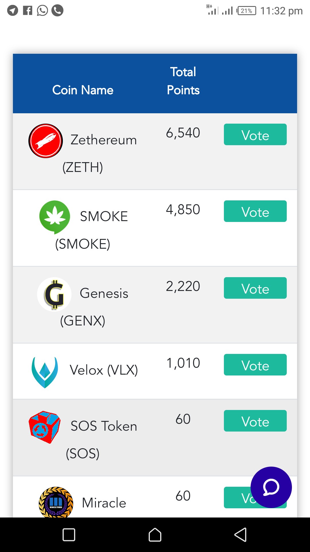Vote for Zethereum (ZETH)
Image resolution: width=310 pixels, height=552 pixels.
tap(255, 135)
